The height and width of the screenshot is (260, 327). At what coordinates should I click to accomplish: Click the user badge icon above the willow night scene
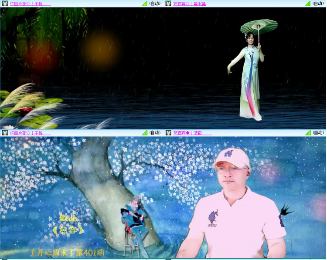point(5,3)
